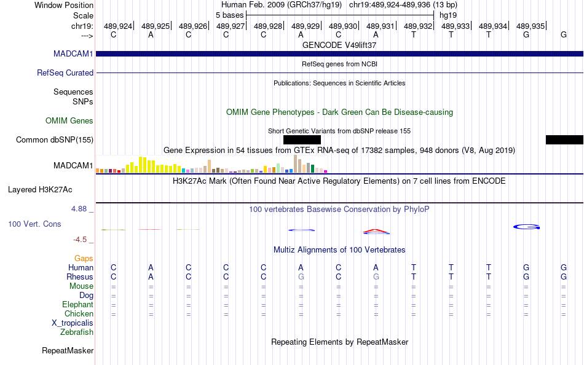Select the Layered H3K27Ac track label
This screenshot has width=584, height=365.
pyautogui.click(x=40, y=190)
